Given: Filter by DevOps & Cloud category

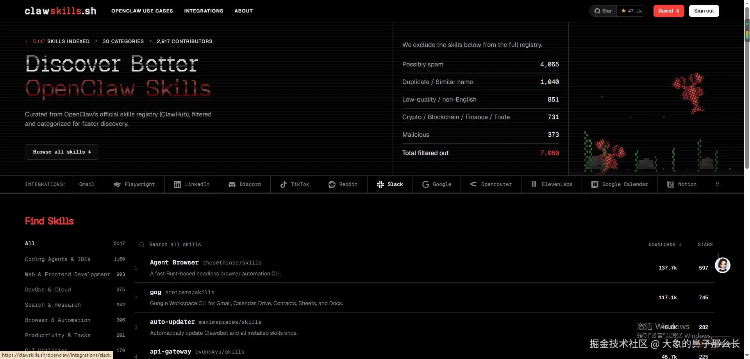Looking at the screenshot, I should coord(48,289).
